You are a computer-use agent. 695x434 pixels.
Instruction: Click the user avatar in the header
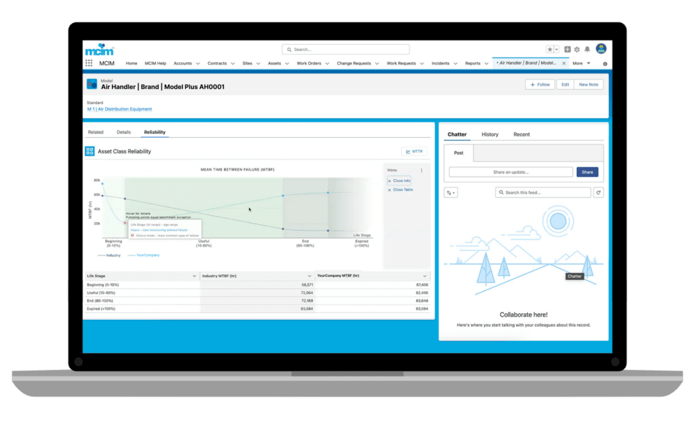pyautogui.click(x=601, y=49)
